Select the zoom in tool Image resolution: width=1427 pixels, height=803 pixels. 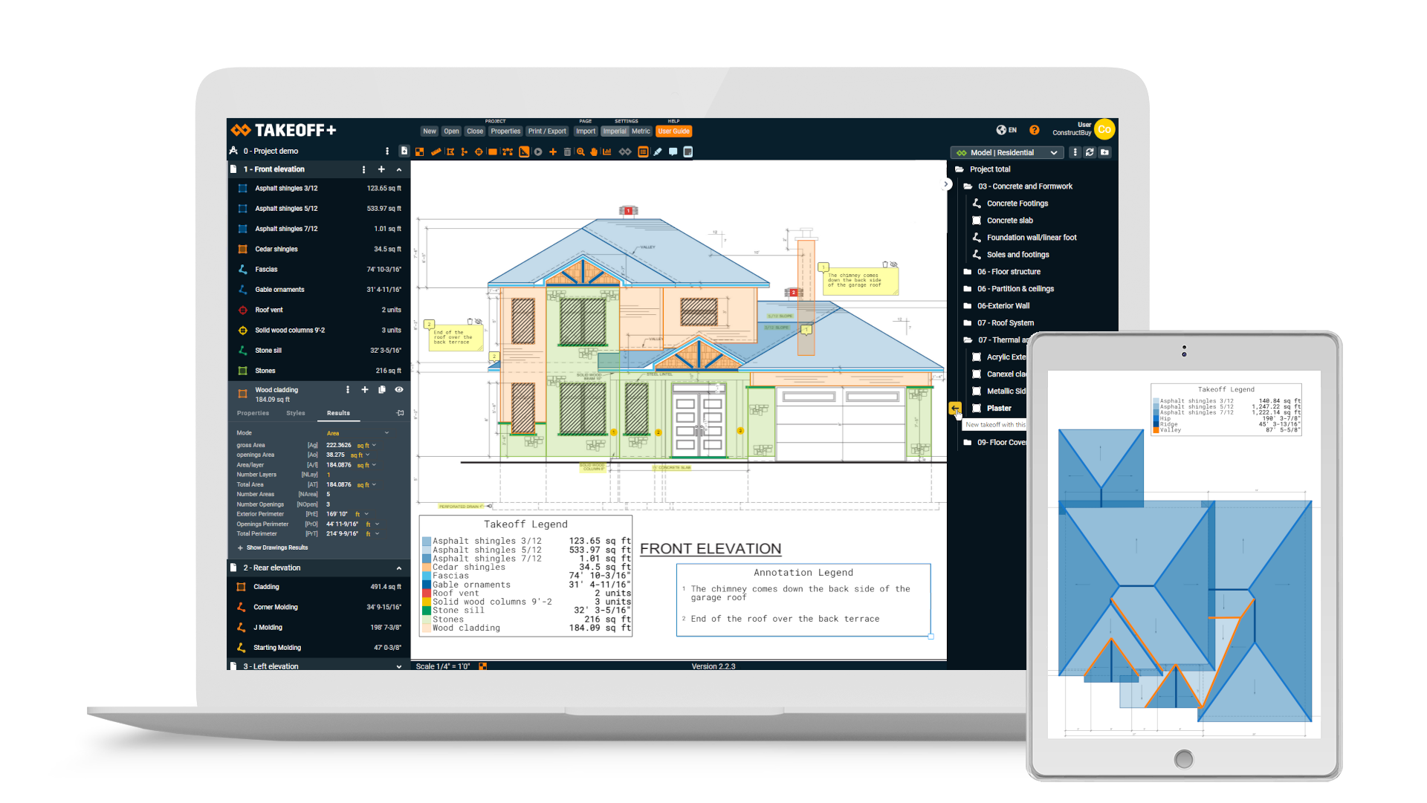click(582, 152)
